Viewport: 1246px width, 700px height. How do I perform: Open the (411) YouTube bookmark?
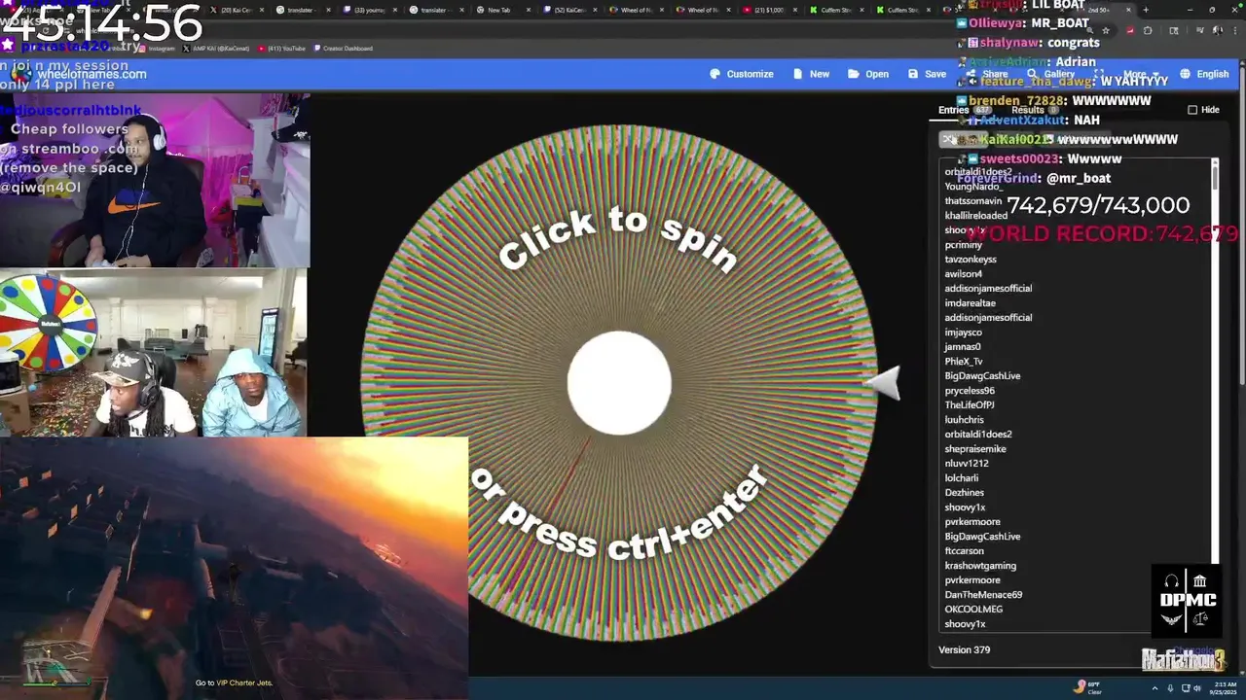click(280, 48)
